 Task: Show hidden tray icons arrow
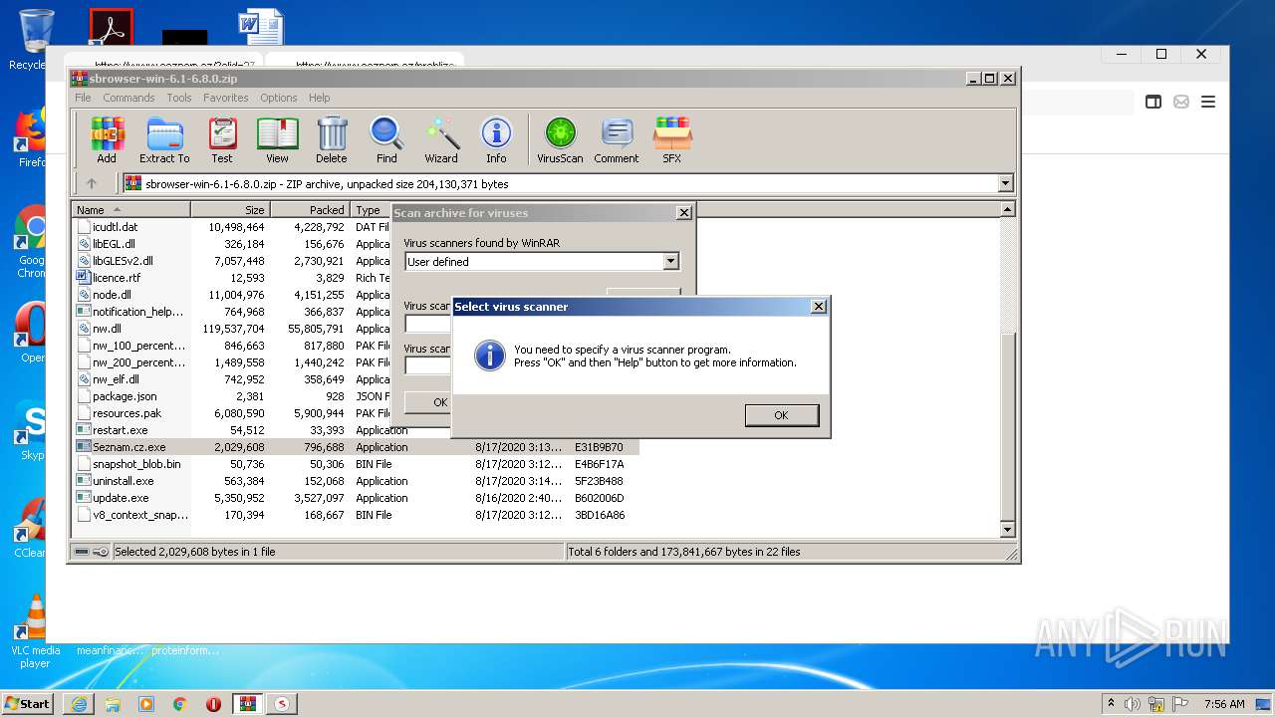(1111, 703)
